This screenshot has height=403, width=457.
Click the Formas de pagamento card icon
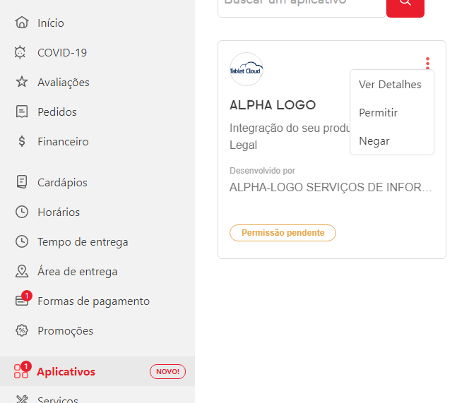(x=22, y=301)
